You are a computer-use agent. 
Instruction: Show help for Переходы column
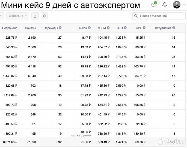[x=60, y=28]
